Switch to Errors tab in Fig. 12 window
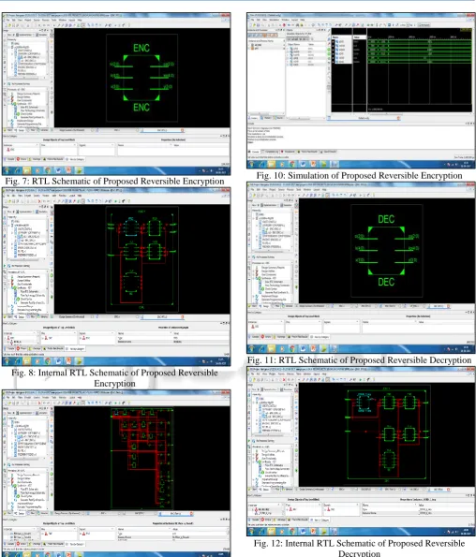This screenshot has height=557, width=476. tap(268, 520)
